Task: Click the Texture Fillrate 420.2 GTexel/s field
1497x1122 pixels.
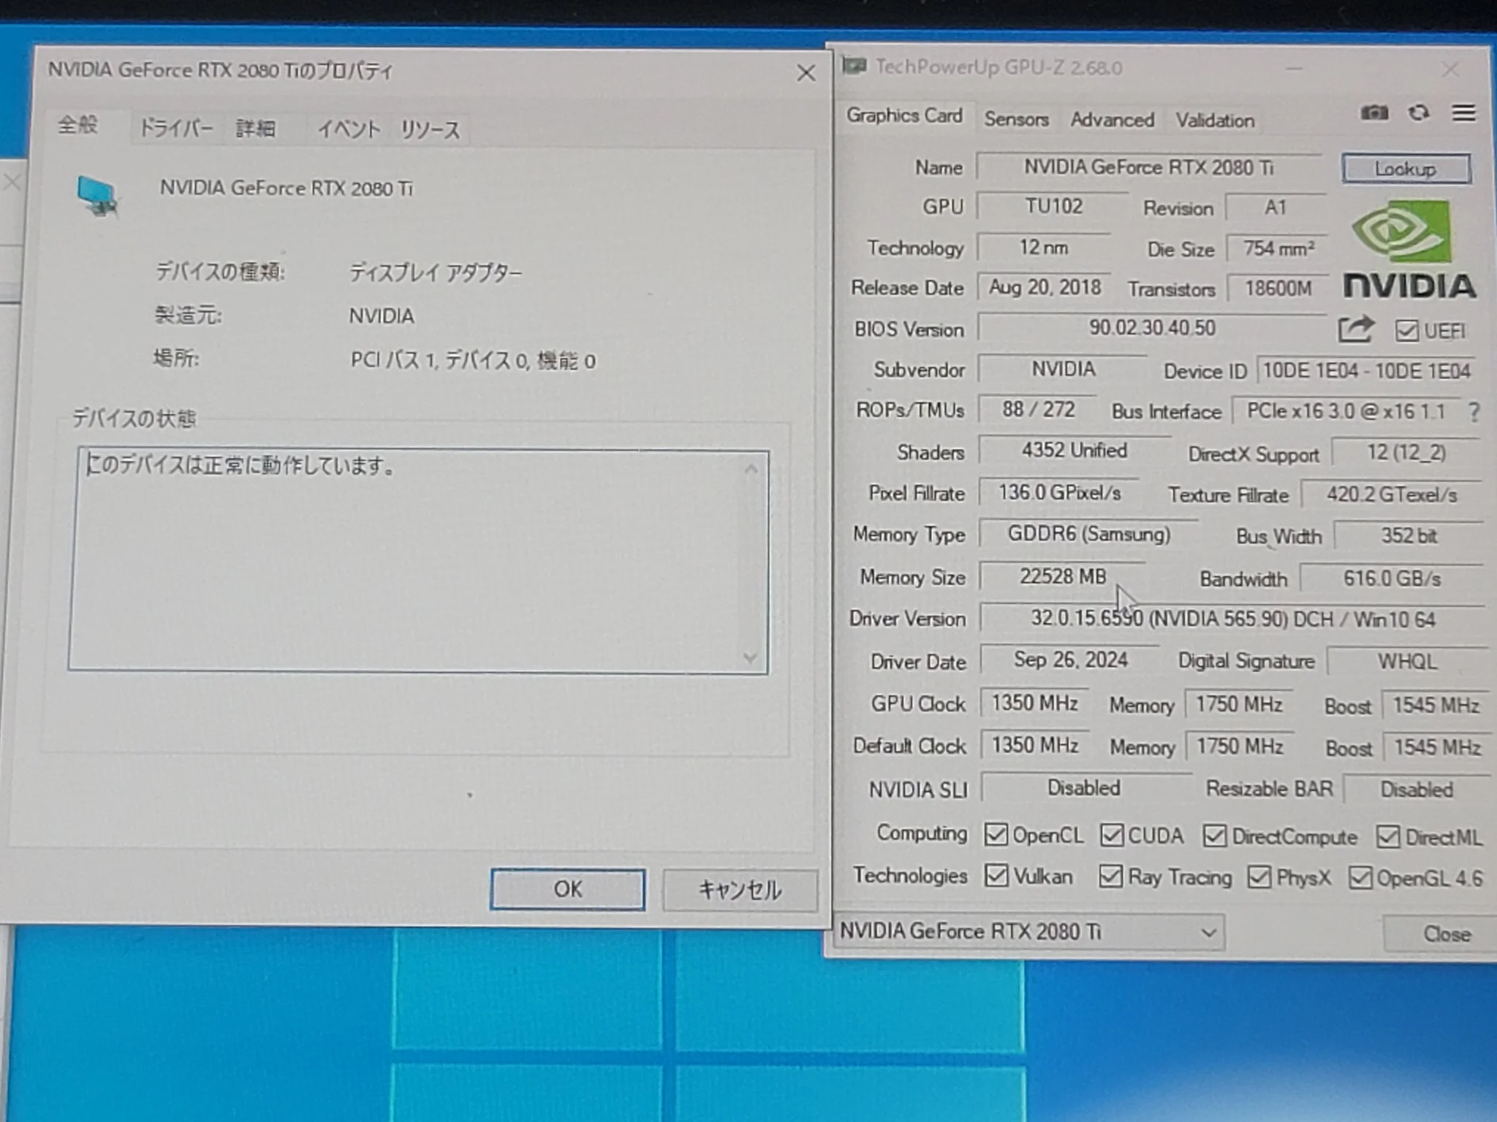Action: pos(1392,495)
